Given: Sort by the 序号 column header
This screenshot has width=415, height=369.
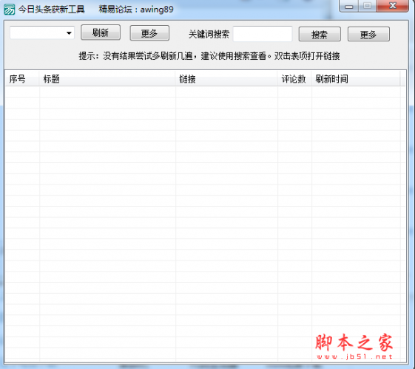Looking at the screenshot, I should (x=22, y=79).
